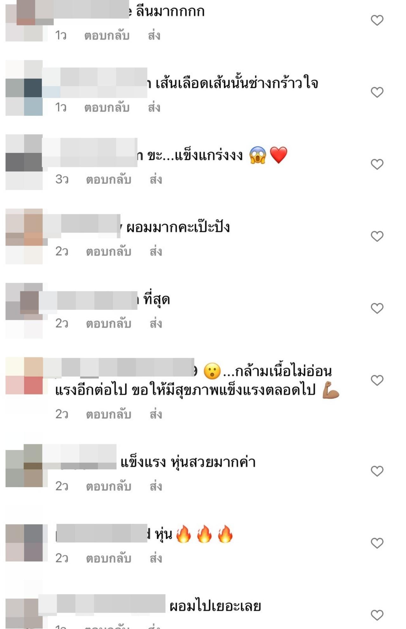The width and height of the screenshot is (406, 629).
Task: Tap ส่ง under 'หุ่นสวยมากค่า' comment
Action: 156,487
